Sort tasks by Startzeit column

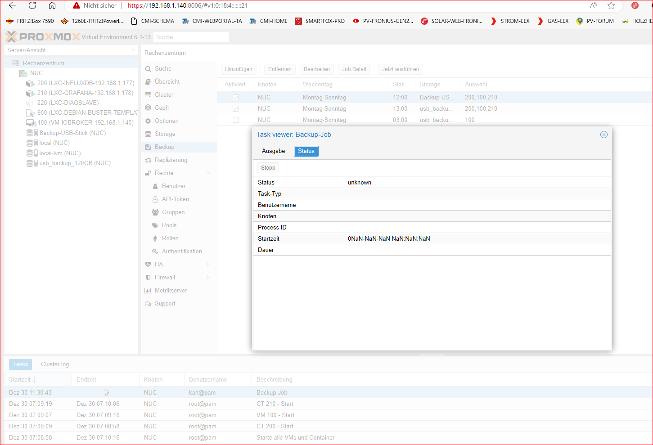point(38,379)
